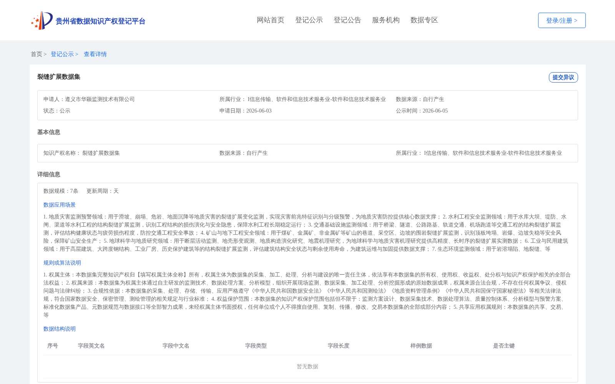
Task: Click the 查看详情 breadcrumb
Action: pyautogui.click(x=95, y=54)
